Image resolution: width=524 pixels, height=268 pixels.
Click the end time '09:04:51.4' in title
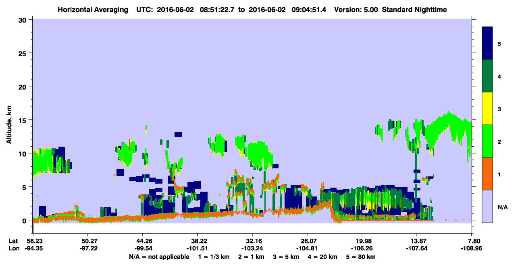(308, 10)
